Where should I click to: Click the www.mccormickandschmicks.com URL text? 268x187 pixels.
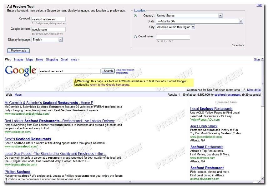point(27,114)
